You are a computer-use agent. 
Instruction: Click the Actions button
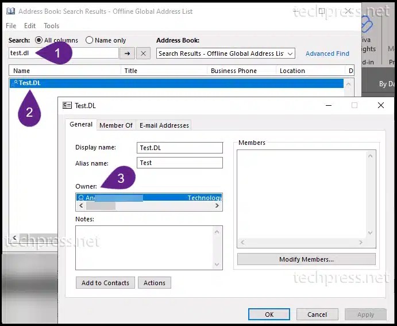click(x=155, y=283)
